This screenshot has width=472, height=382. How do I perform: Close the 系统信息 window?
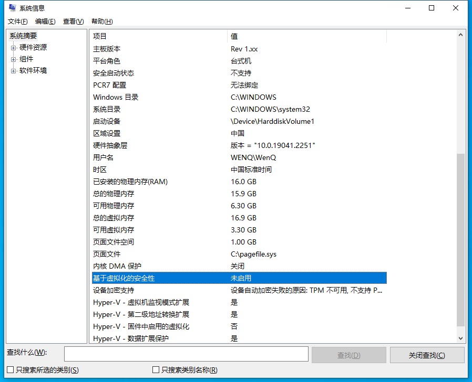[x=456, y=8]
